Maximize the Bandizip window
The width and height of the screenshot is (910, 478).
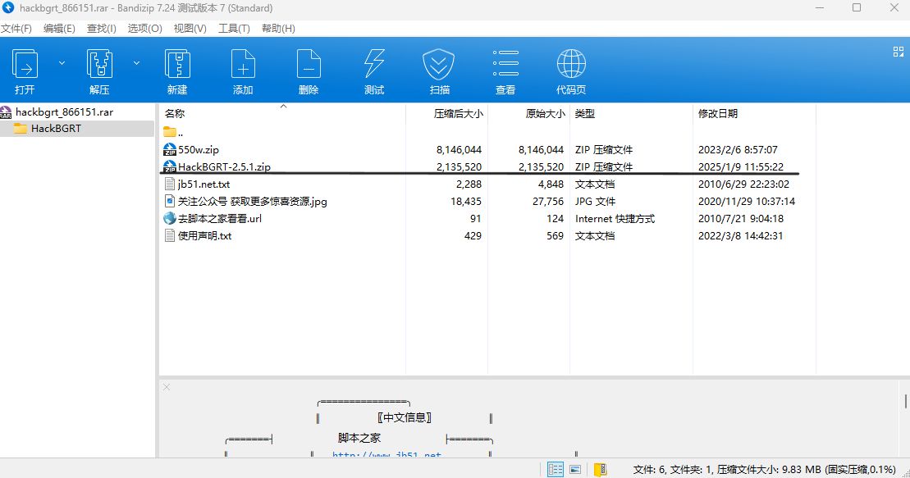(857, 8)
